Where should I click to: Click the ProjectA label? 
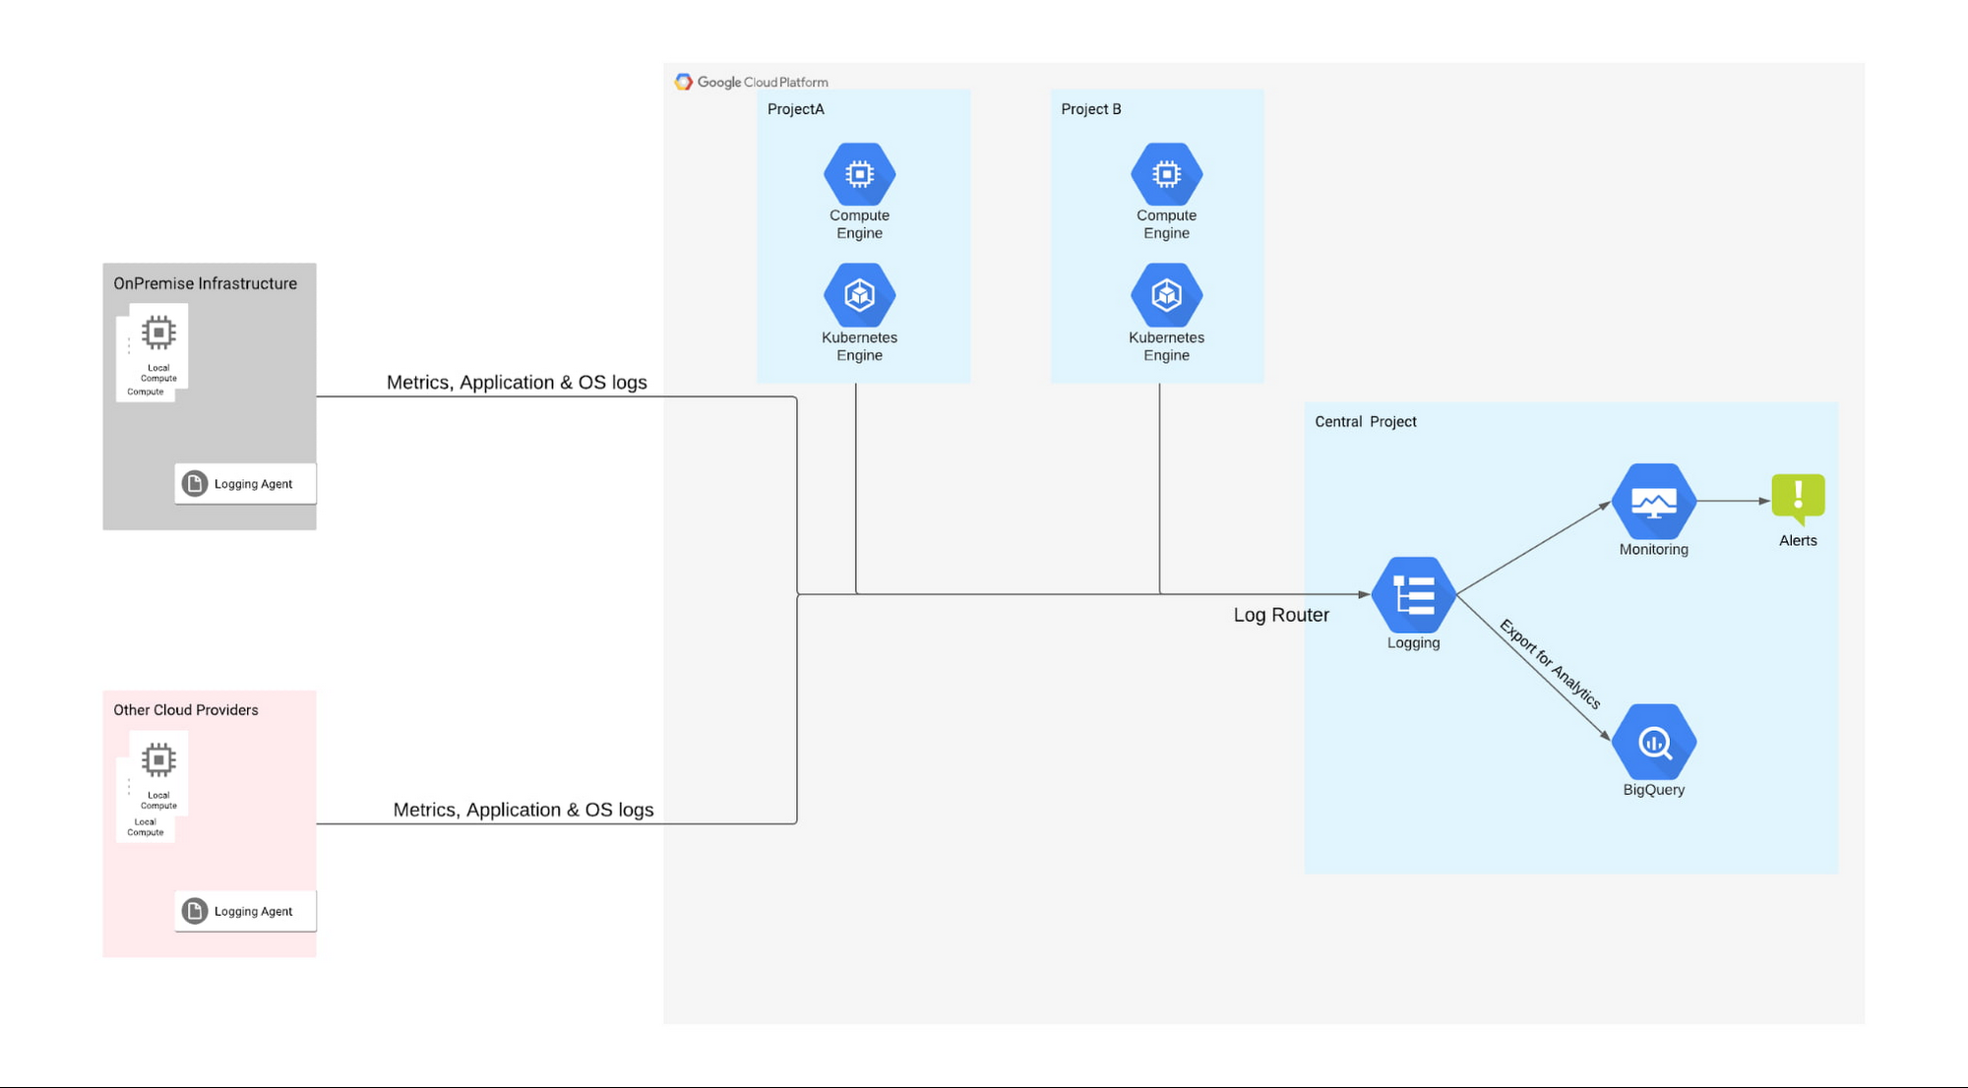tap(796, 109)
